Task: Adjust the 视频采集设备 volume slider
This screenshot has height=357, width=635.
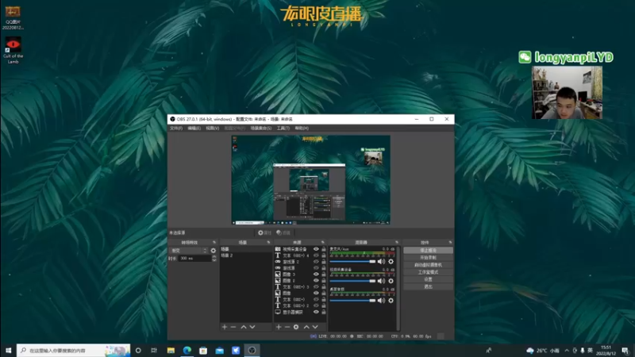Action: pyautogui.click(x=352, y=281)
